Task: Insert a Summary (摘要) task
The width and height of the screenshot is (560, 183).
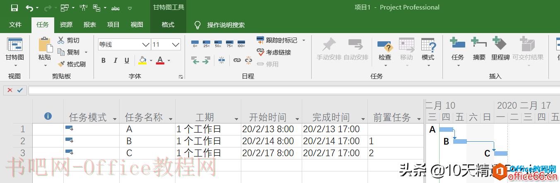Action: click(x=479, y=50)
